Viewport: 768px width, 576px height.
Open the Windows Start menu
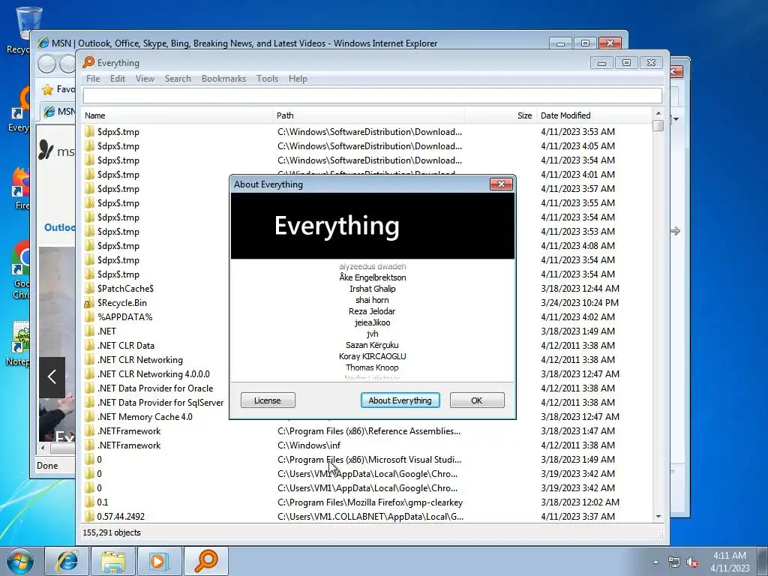pyautogui.click(x=19, y=561)
